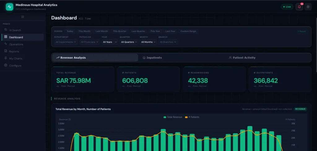Select the Last Year period filter

[170, 31]
